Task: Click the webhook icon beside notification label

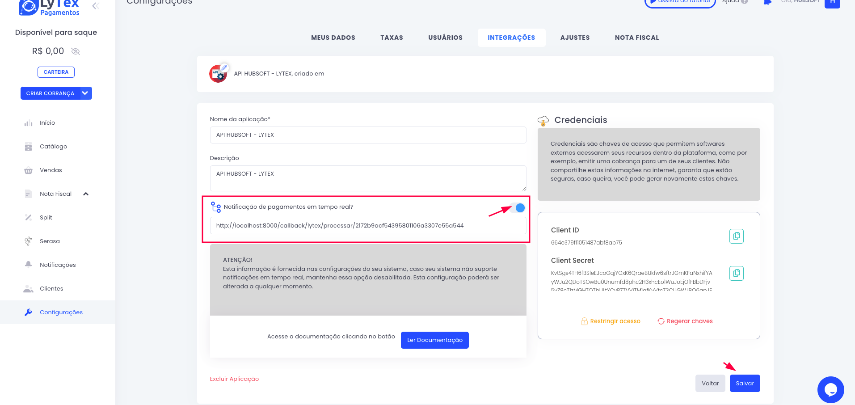Action: pyautogui.click(x=216, y=207)
